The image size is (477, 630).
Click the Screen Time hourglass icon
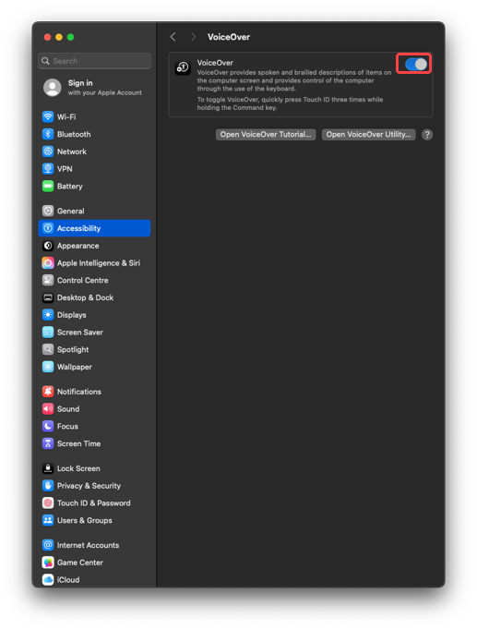click(48, 443)
